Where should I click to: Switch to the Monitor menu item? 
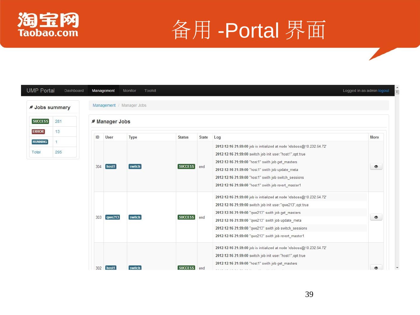point(129,91)
